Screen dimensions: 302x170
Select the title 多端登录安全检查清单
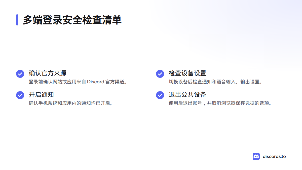click(x=72, y=20)
